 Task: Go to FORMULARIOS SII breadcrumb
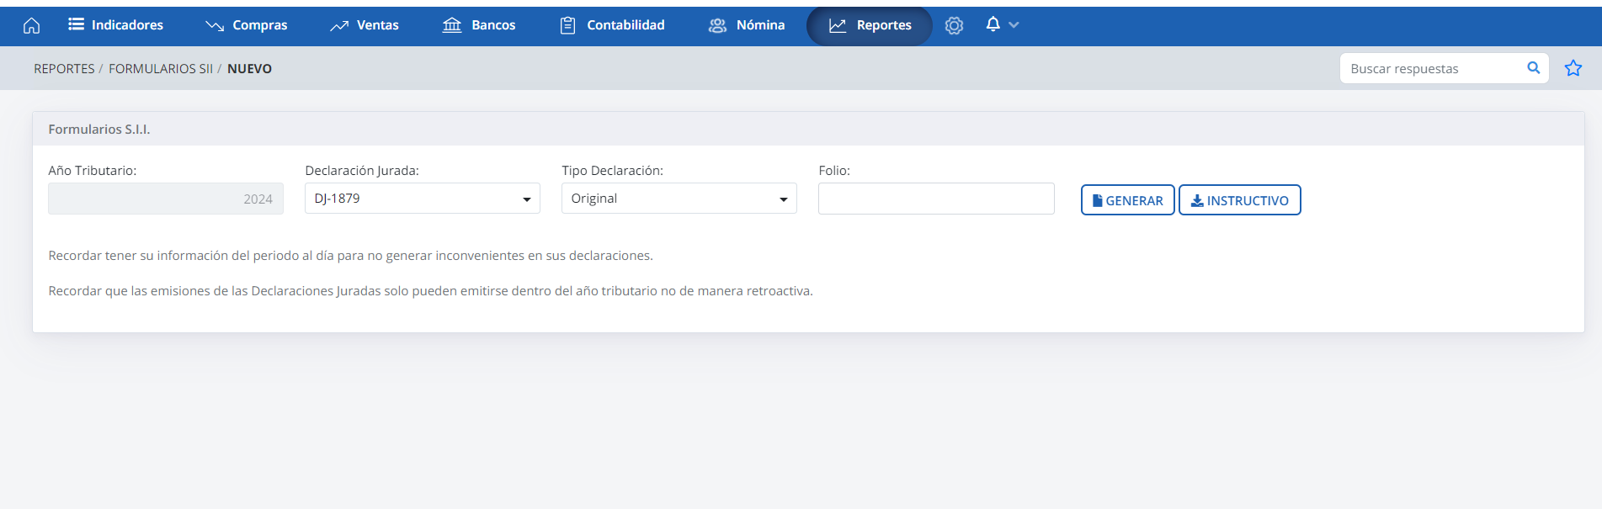[x=161, y=69]
